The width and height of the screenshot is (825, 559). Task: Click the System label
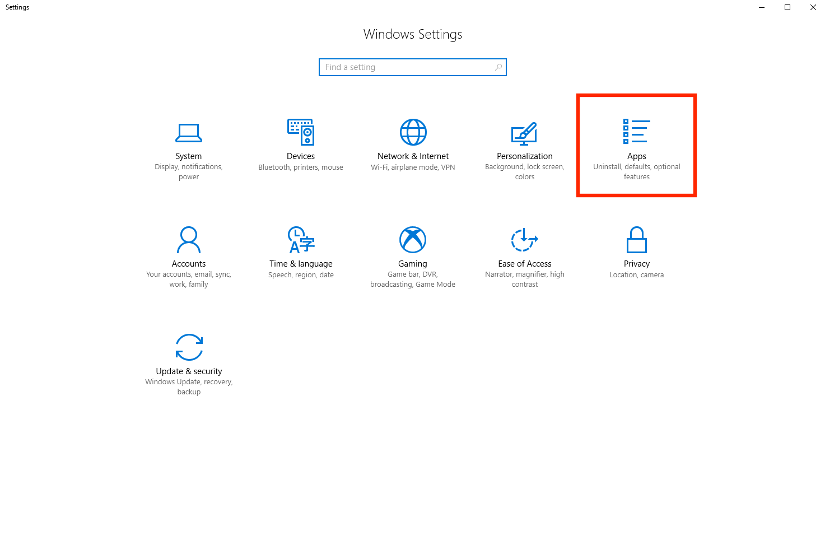click(x=189, y=156)
